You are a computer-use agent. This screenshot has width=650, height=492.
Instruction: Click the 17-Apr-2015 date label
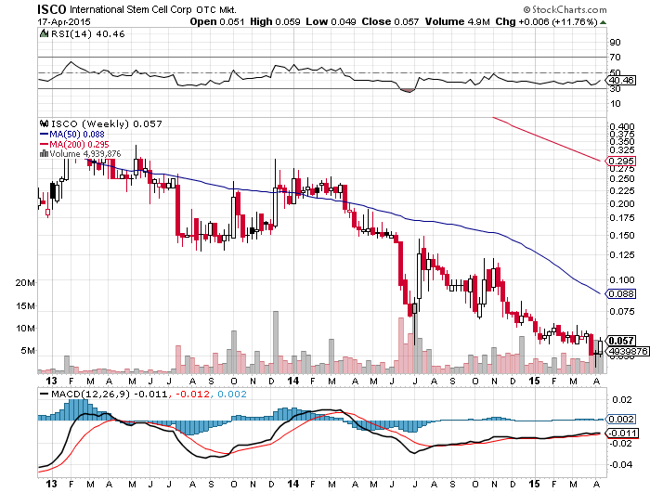[64, 21]
